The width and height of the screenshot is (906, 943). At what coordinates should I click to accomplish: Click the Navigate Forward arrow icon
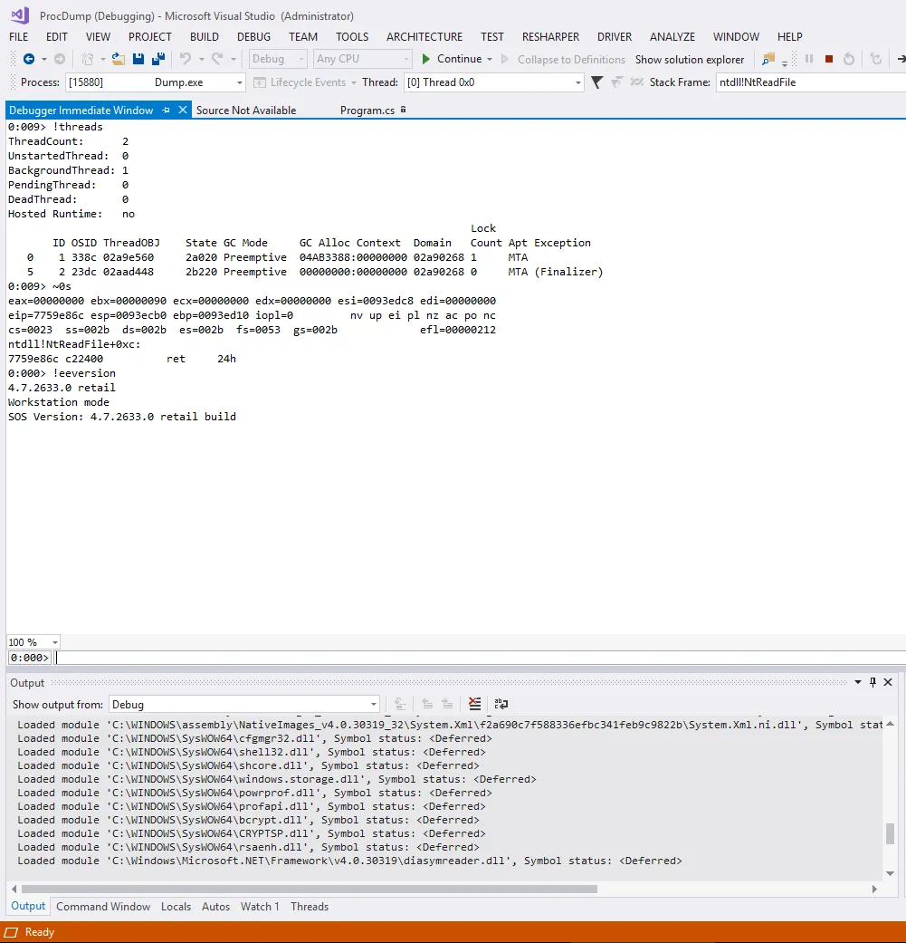60,59
